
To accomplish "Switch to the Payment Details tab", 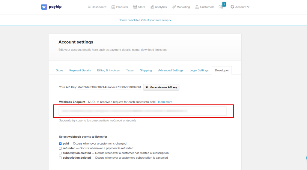I will pyautogui.click(x=80, y=70).
